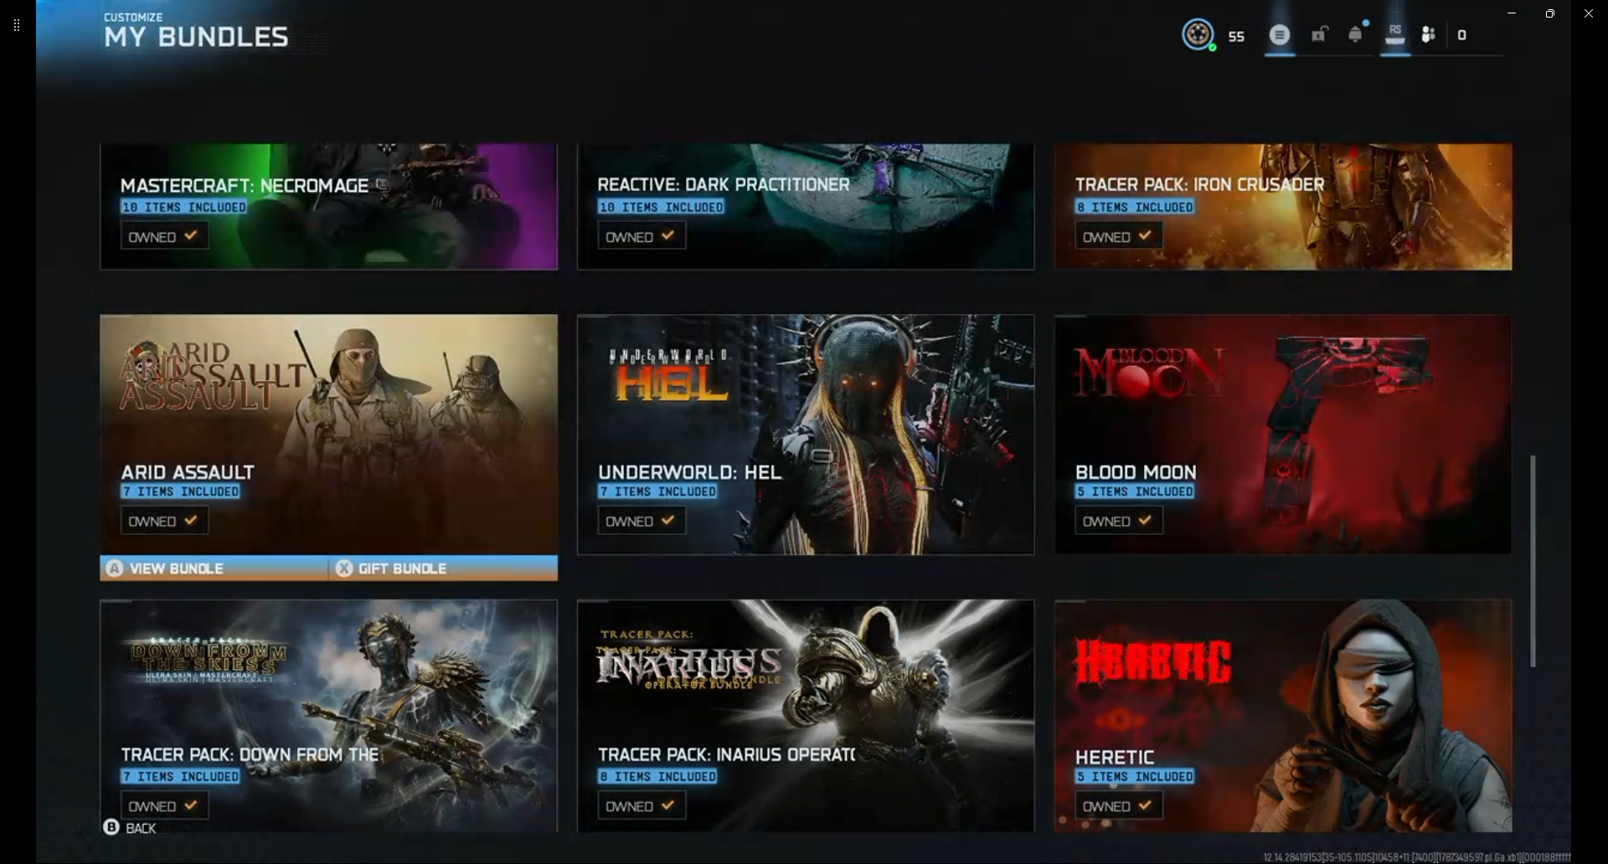Click the Down From The Skies logo art

[209, 661]
